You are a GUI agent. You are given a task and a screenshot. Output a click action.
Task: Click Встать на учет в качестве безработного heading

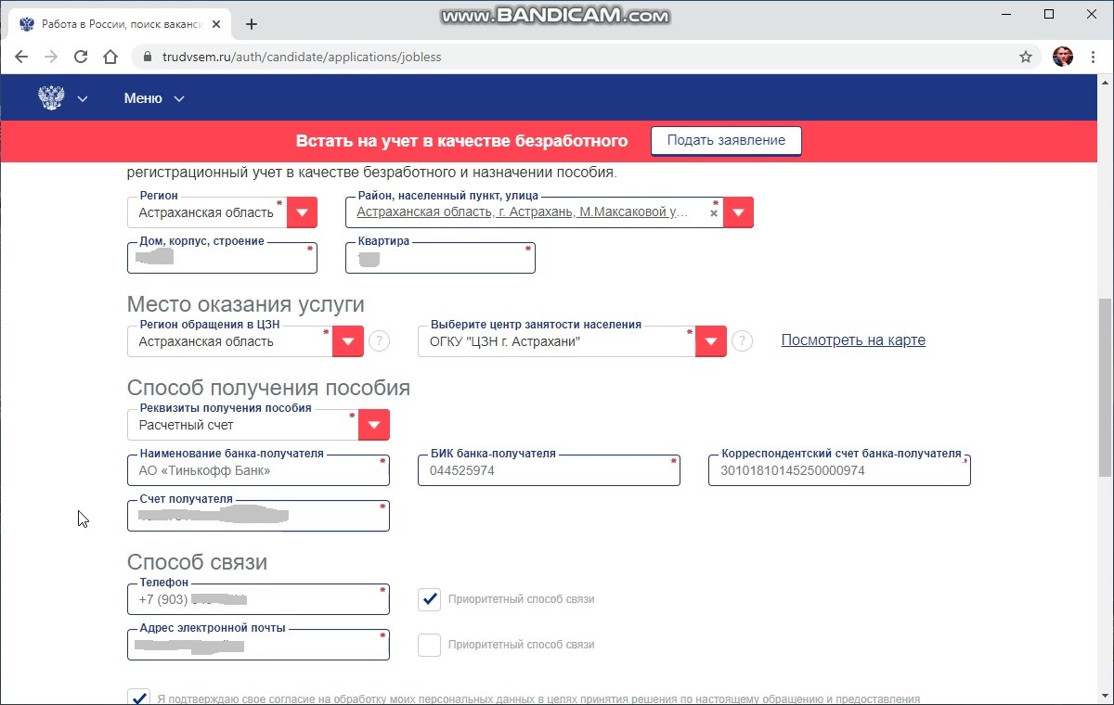(x=461, y=141)
